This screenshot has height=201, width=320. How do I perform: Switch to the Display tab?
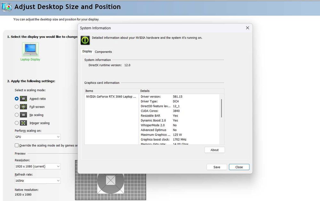(x=87, y=52)
